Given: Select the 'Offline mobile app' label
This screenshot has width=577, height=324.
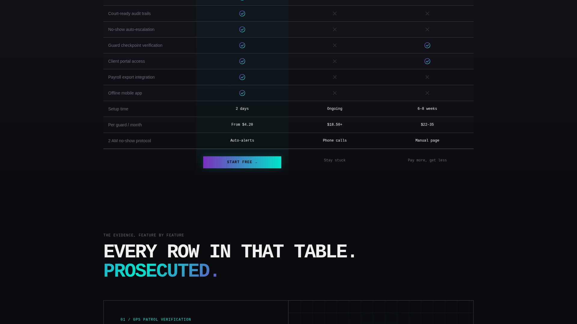Looking at the screenshot, I should [125, 93].
